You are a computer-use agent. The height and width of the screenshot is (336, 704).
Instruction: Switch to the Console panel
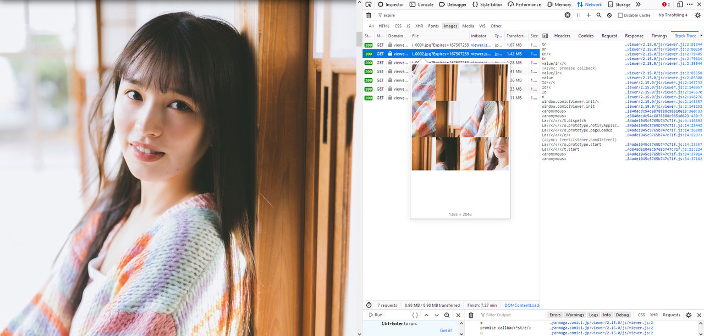[421, 4]
